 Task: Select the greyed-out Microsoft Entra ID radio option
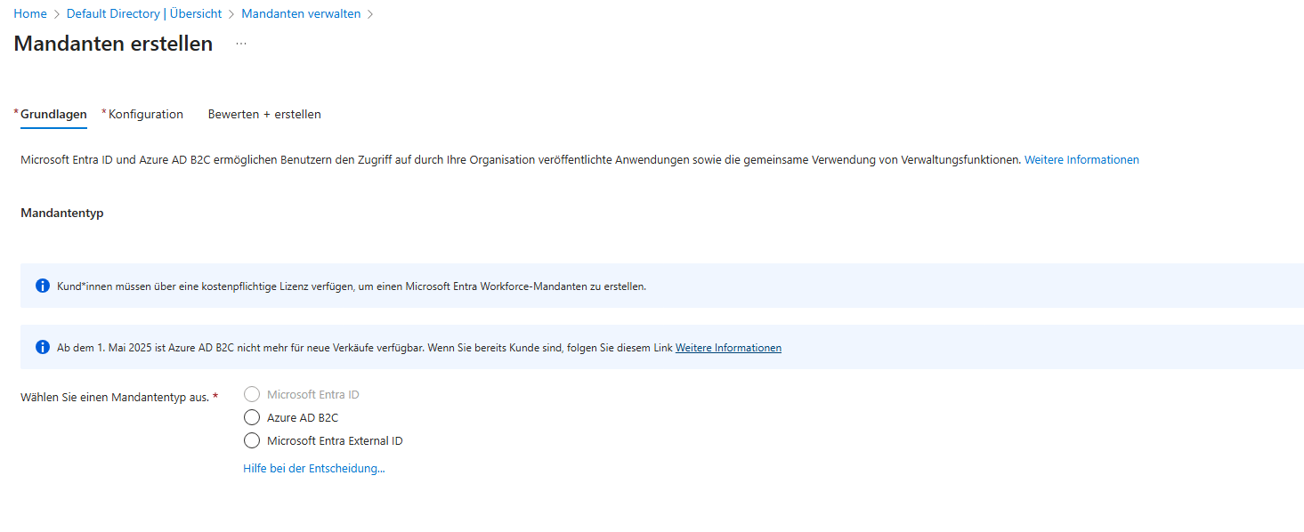(x=252, y=394)
